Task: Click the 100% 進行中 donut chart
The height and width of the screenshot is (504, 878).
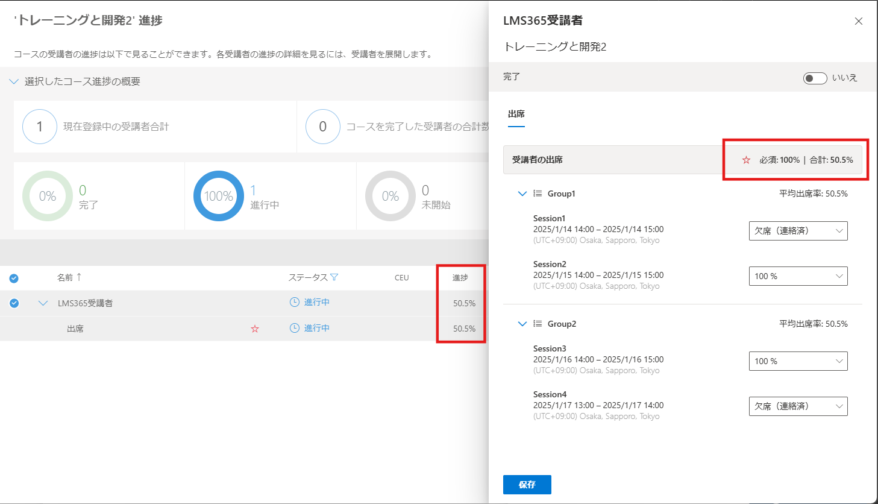Action: point(219,196)
